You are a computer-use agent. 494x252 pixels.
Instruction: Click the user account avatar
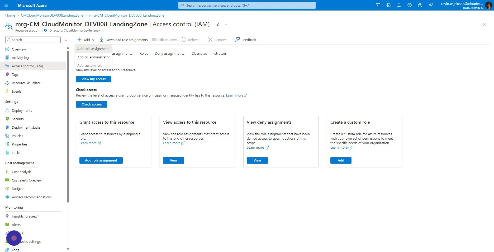(488, 5)
